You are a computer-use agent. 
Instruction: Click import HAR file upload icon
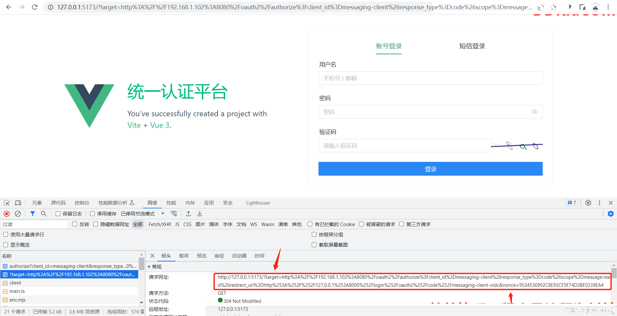coord(189,214)
